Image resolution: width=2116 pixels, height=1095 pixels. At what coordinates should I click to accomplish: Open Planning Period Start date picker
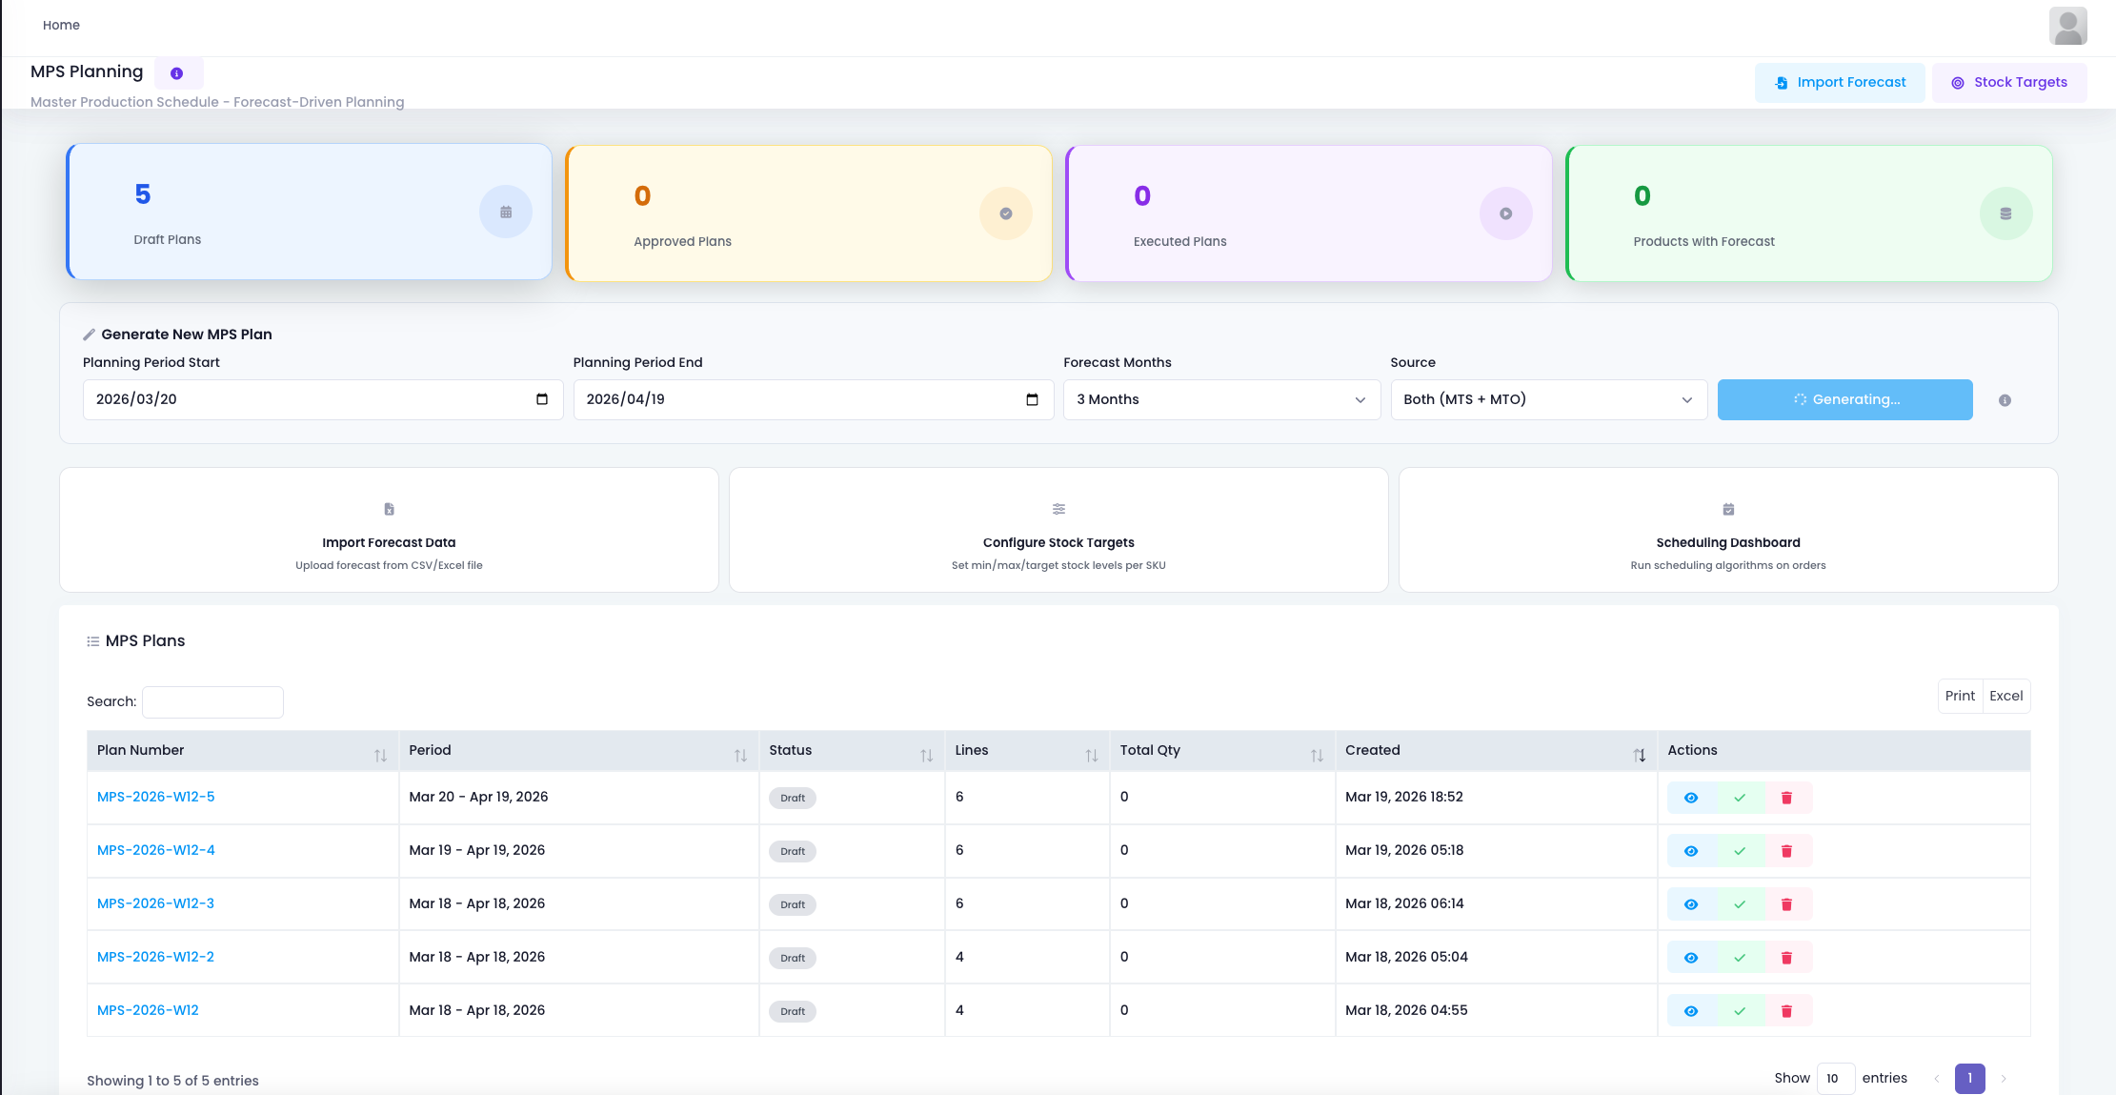tap(541, 399)
